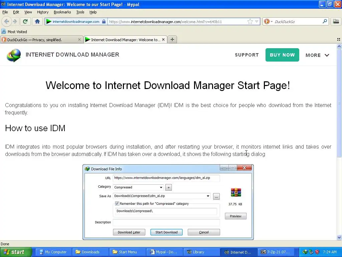The image size is (342, 257).
Task: Click the vertical scrollbar down arrow
Action: (x=339, y=237)
